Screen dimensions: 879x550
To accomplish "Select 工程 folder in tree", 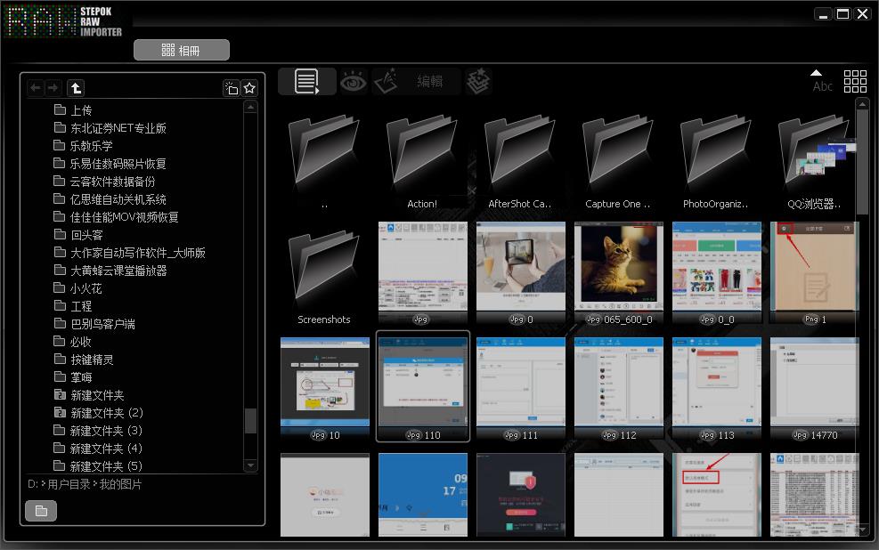I will [81, 306].
